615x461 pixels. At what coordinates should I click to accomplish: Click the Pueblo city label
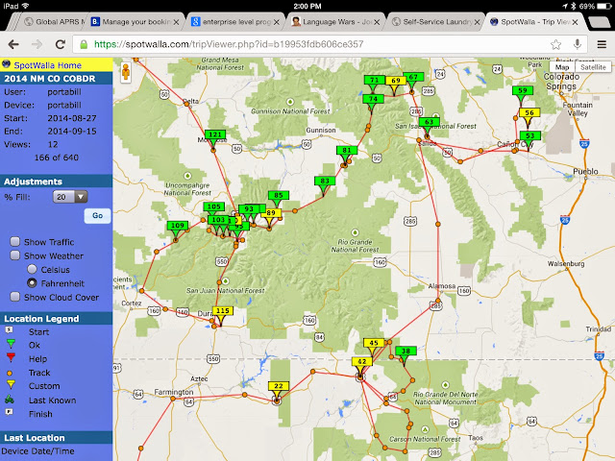[585, 171]
